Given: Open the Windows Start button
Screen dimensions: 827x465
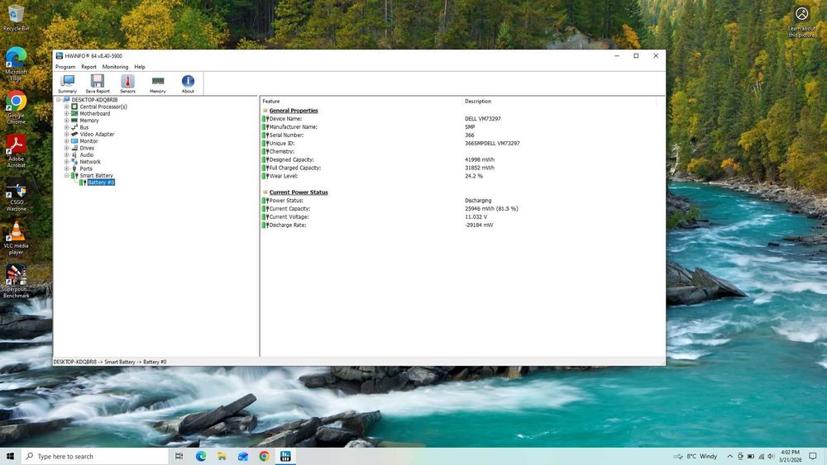Looking at the screenshot, I should click(x=10, y=456).
